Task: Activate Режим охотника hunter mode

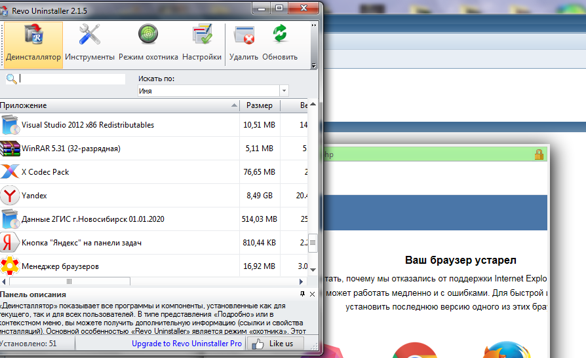Action: pos(148,45)
